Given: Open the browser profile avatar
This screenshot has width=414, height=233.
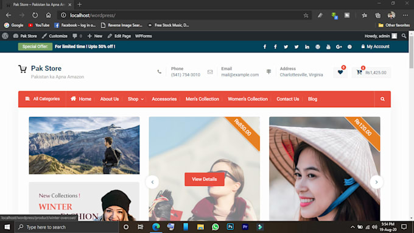Looking at the screenshot, I should point(391,15).
